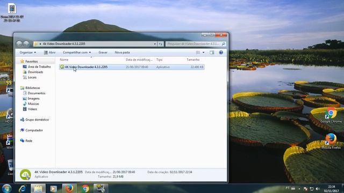Click the Gravar toolbar button
Image resolution: width=344 pixels, height=193 pixels.
[x=103, y=53]
